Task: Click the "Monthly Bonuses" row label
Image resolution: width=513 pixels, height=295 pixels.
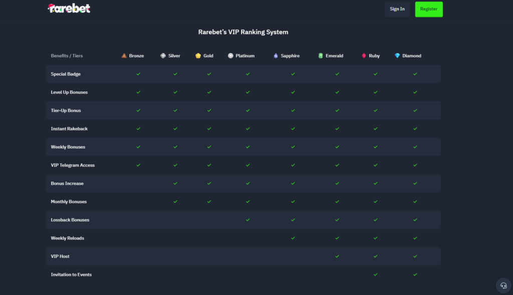Action: coord(69,202)
